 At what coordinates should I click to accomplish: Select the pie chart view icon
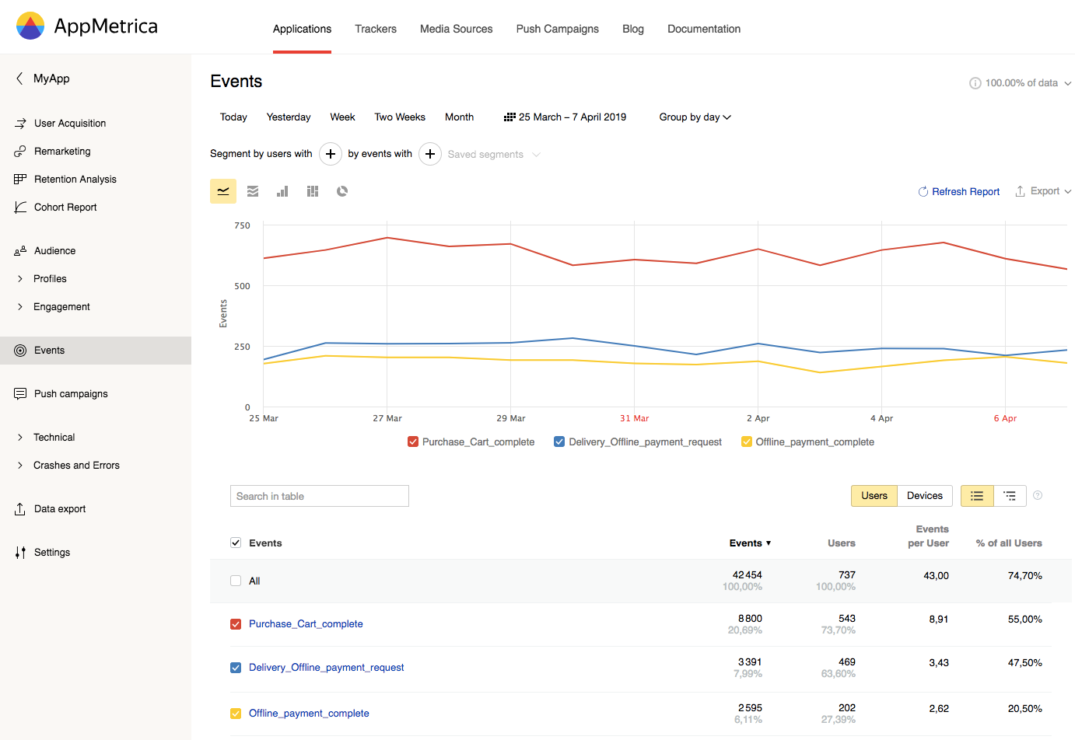coord(342,191)
